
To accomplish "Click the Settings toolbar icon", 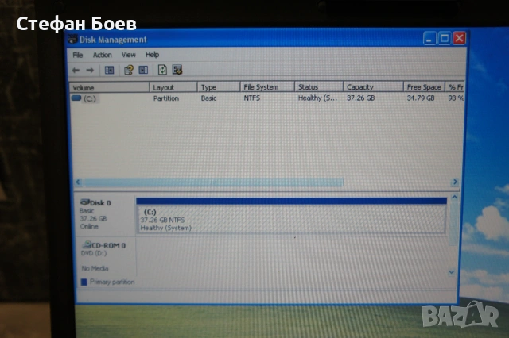I will 177,70.
